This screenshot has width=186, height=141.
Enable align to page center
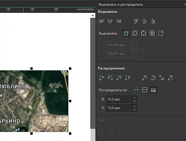(x=144, y=33)
